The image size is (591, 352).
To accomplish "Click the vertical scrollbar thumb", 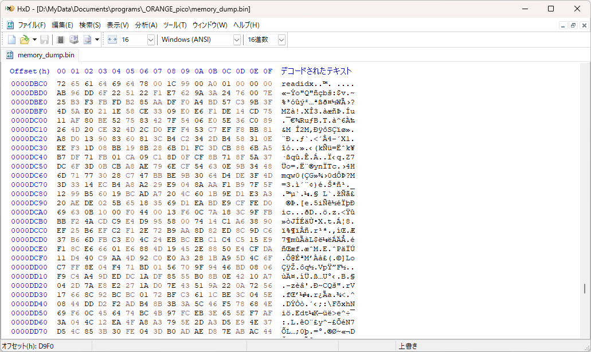I will pos(585,289).
